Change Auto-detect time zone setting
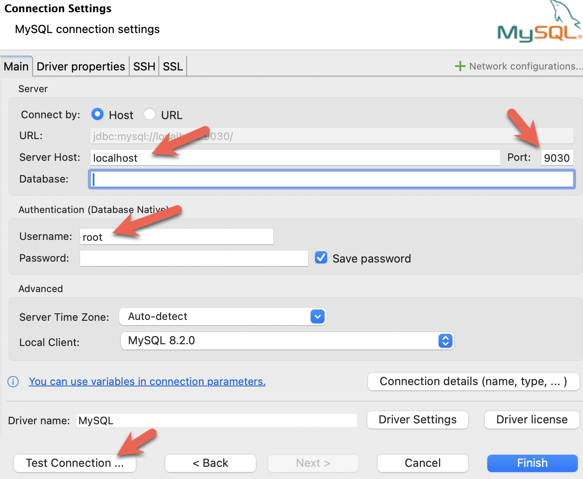This screenshot has height=479, width=583. click(x=223, y=316)
